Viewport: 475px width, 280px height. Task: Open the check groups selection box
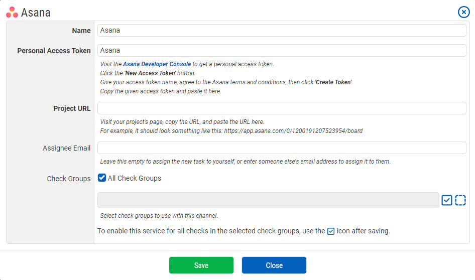pyautogui.click(x=268, y=200)
